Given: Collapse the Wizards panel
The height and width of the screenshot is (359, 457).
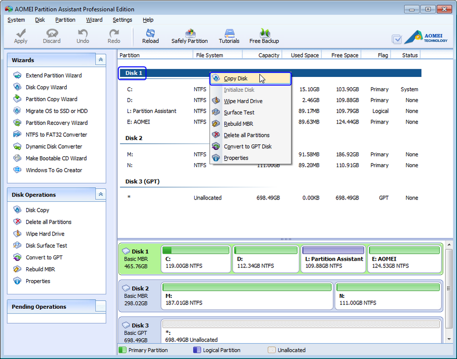Looking at the screenshot, I should [x=100, y=60].
